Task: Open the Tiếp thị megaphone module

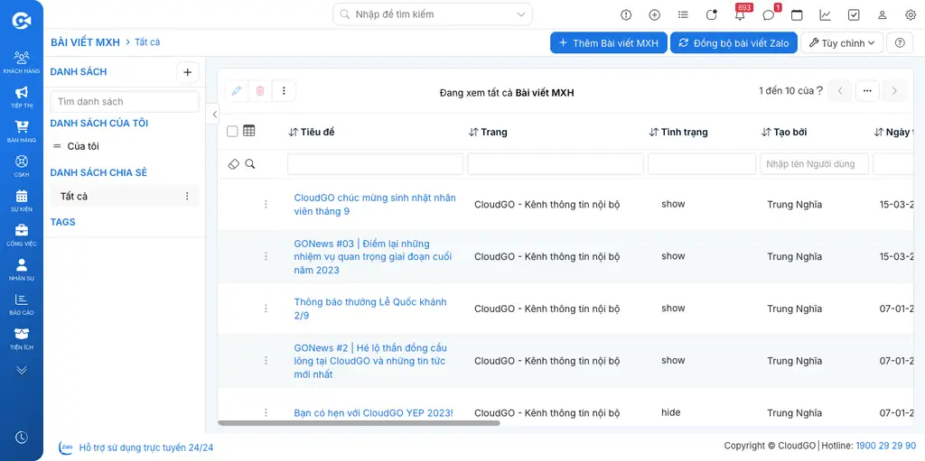Action: (22, 97)
